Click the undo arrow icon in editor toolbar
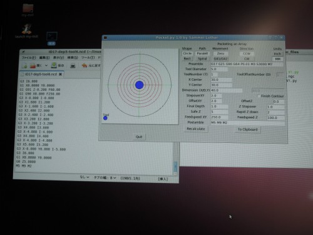This screenshot has width=313, height=235. [x=85, y=66]
